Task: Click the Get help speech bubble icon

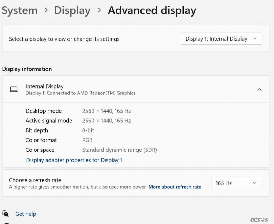Action: pyautogui.click(x=6, y=214)
